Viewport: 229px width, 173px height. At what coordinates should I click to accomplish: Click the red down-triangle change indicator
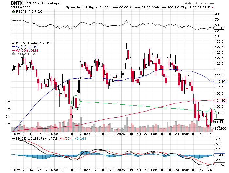[x=213, y=8]
